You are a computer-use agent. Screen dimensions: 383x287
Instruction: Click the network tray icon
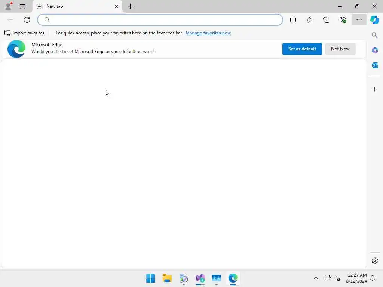tap(328, 278)
